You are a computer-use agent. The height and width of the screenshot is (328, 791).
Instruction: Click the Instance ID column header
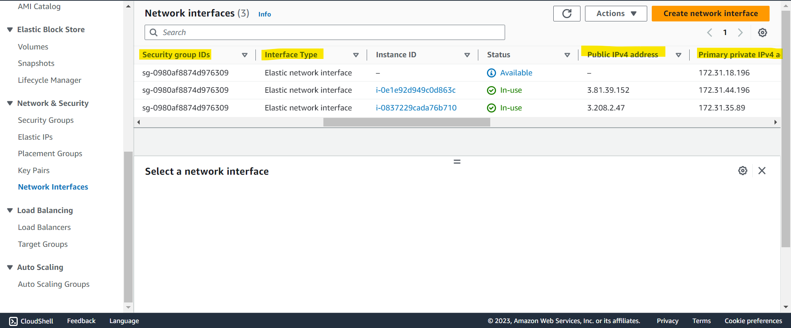click(x=396, y=55)
